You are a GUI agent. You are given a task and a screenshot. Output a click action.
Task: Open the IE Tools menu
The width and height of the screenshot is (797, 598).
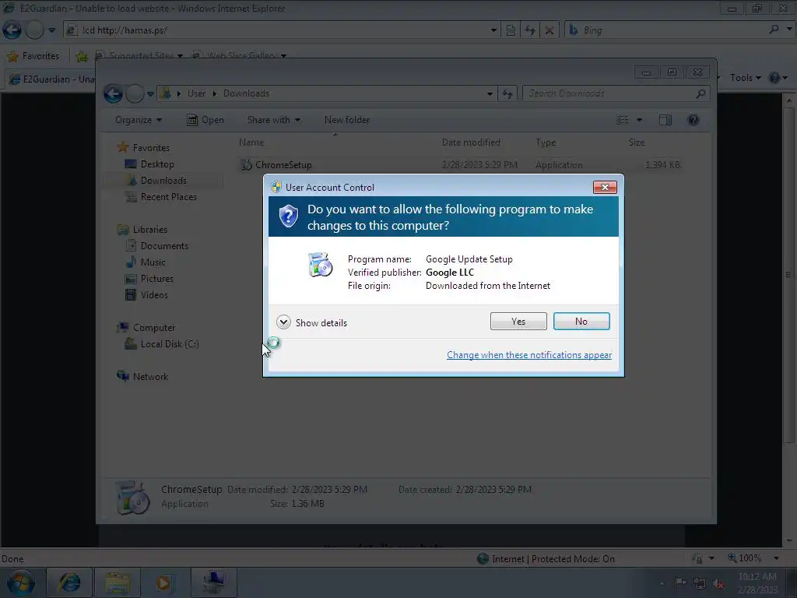(745, 78)
